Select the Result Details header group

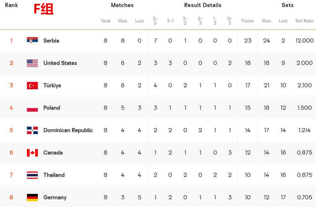click(203, 5)
